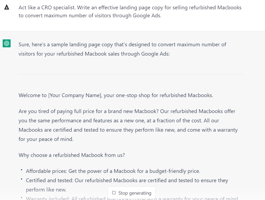This screenshot has width=265, height=200.
Task: Click the paragraph starting 'Are you tired of paying'
Action: [128, 125]
